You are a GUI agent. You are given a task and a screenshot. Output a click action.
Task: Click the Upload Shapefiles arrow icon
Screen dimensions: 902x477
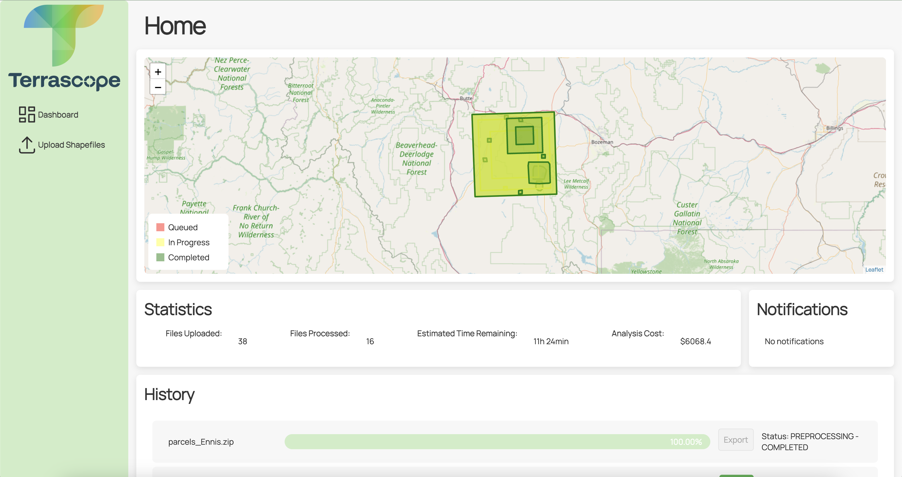coord(27,145)
